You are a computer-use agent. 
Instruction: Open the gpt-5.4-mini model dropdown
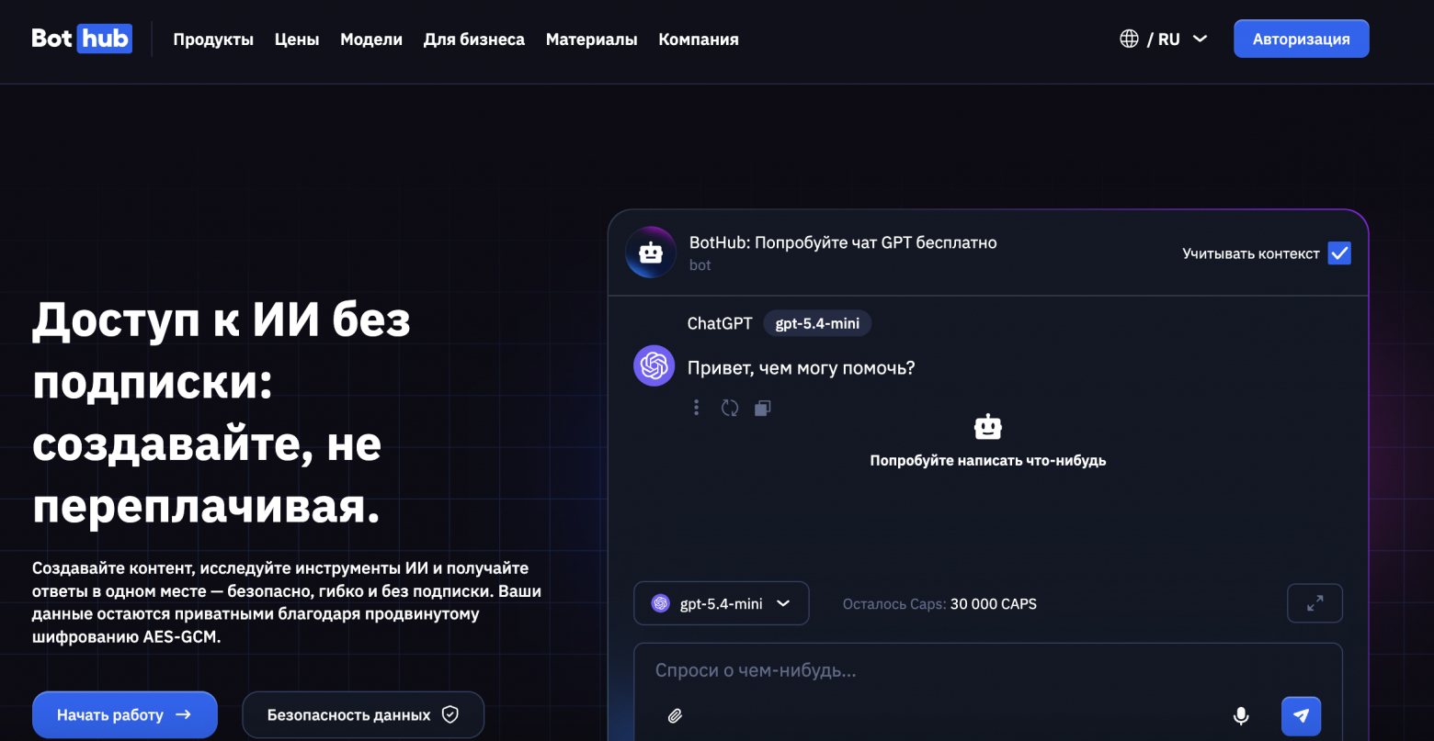click(x=722, y=603)
